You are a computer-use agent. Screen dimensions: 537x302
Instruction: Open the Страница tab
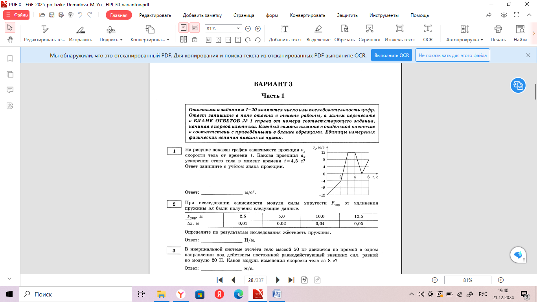point(244,15)
